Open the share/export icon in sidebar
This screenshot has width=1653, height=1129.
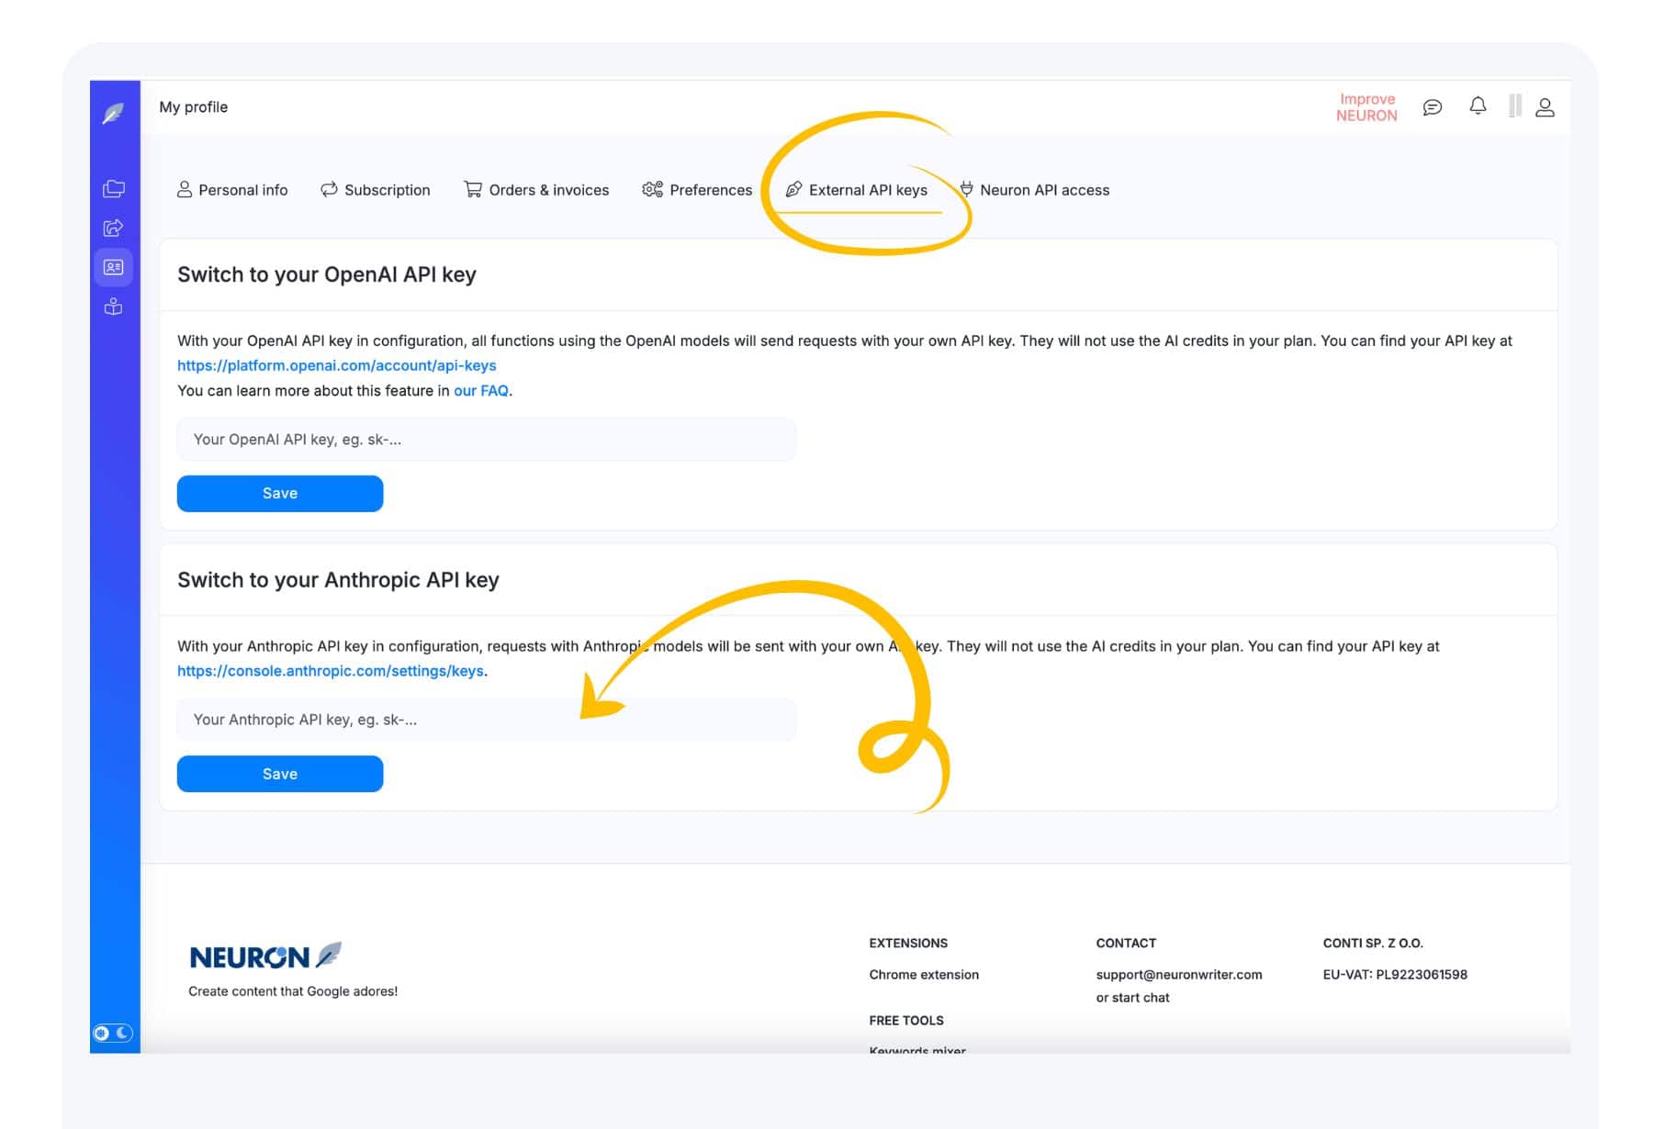114,228
